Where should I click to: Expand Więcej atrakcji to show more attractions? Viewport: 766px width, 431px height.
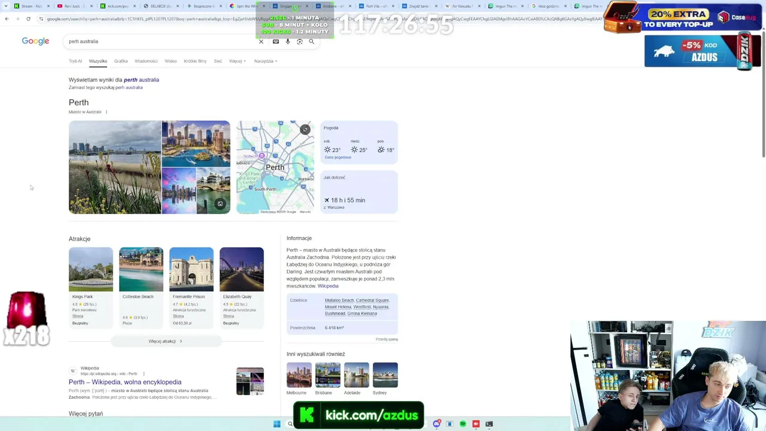click(x=166, y=341)
